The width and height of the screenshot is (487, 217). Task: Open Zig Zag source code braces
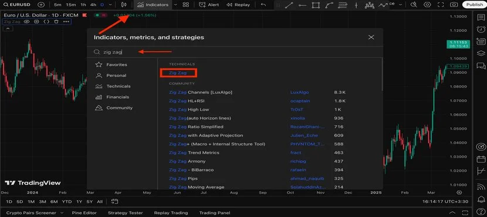click(x=46, y=22)
